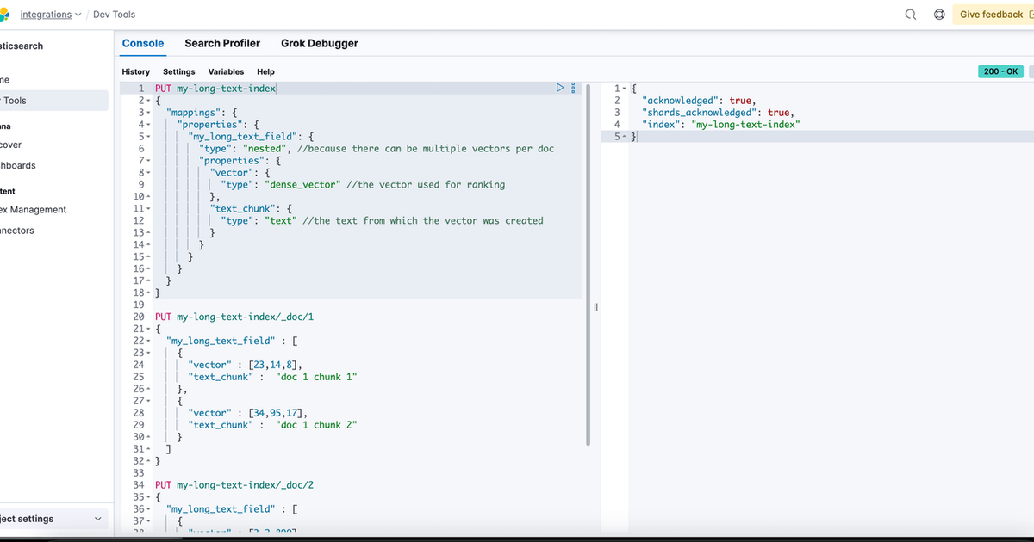Click "acknowledged": true in the response
Screen dimensions: 1034x542
point(699,101)
